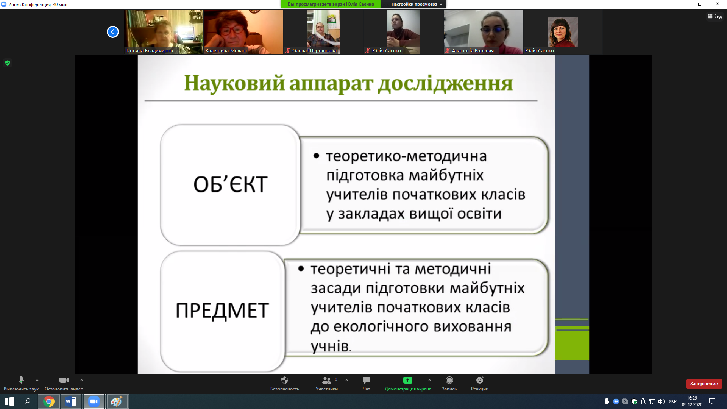
Task: Open the Вид view menu
Action: [x=715, y=16]
